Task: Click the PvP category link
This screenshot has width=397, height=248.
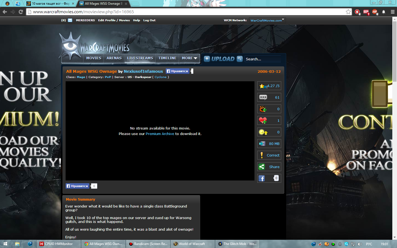Action: coord(108,77)
